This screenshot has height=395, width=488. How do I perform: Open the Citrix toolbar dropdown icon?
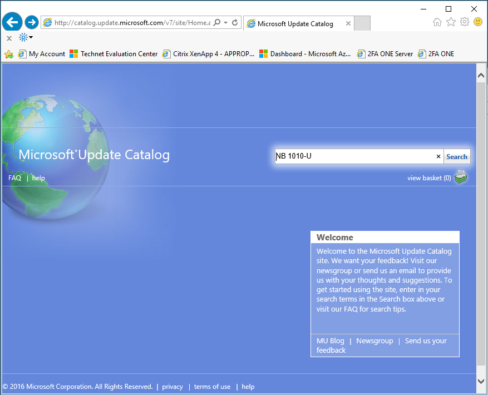26,38
